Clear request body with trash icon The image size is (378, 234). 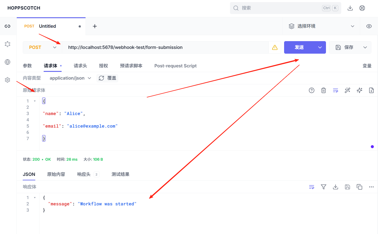click(x=324, y=90)
